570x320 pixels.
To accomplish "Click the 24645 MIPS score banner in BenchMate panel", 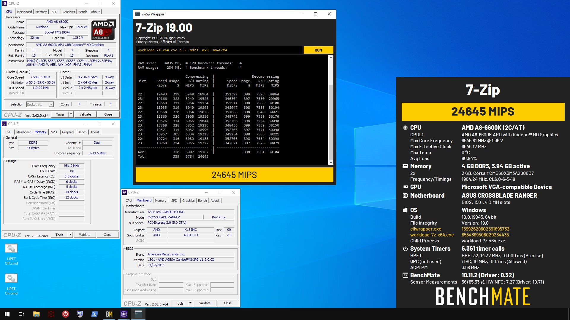I will pos(483,112).
